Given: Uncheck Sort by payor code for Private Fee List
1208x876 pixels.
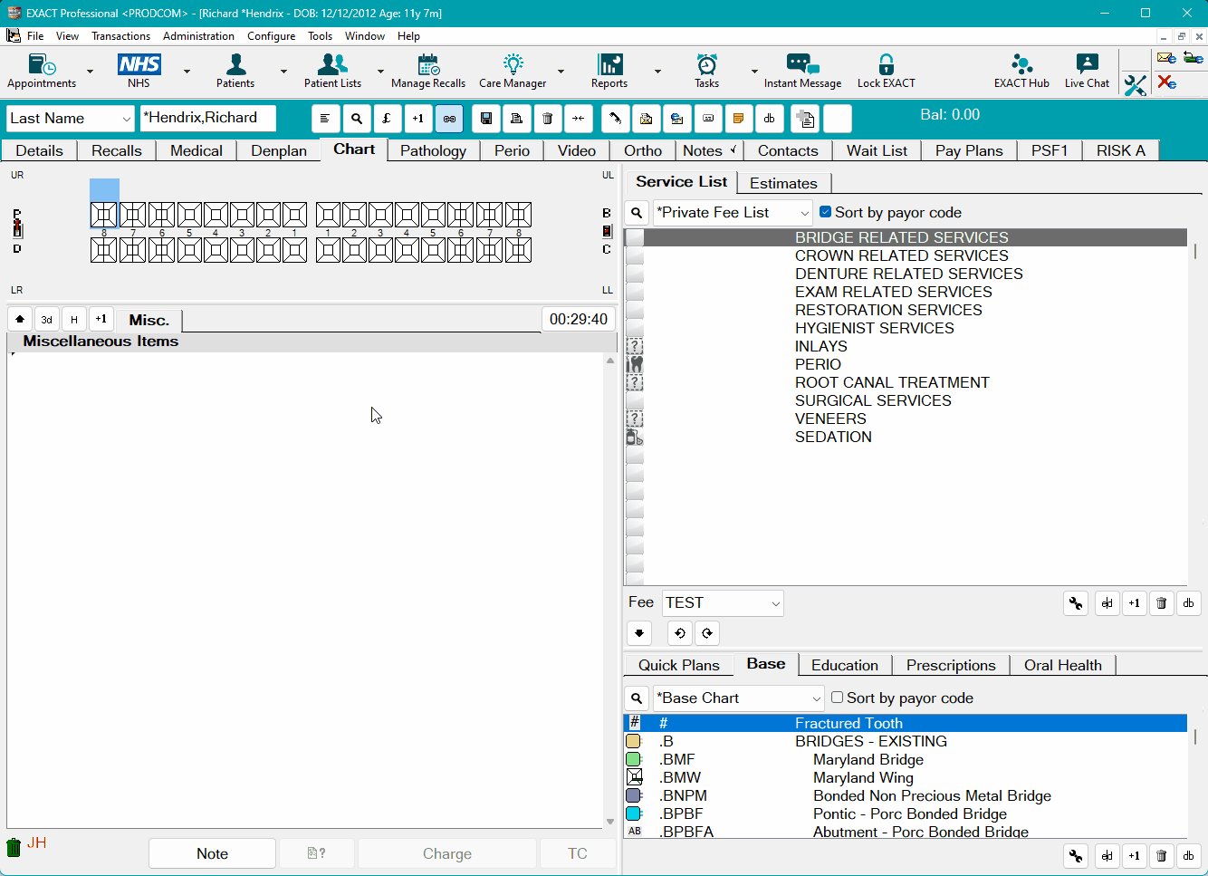Looking at the screenshot, I should pyautogui.click(x=825, y=212).
